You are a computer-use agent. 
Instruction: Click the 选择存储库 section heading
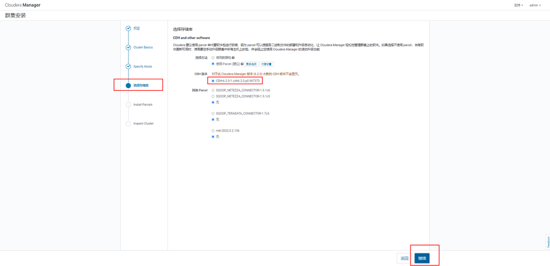click(x=183, y=29)
